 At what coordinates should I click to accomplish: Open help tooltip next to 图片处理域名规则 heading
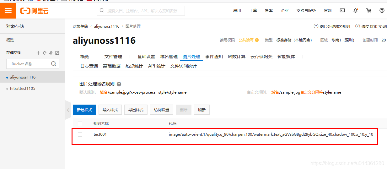(119, 84)
